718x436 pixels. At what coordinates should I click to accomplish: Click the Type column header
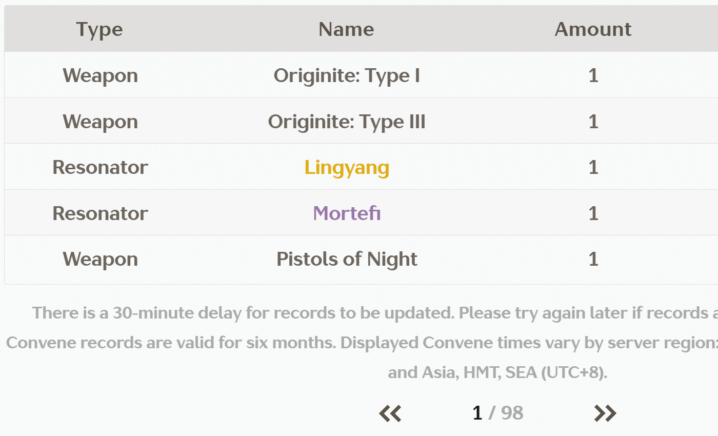tap(99, 29)
